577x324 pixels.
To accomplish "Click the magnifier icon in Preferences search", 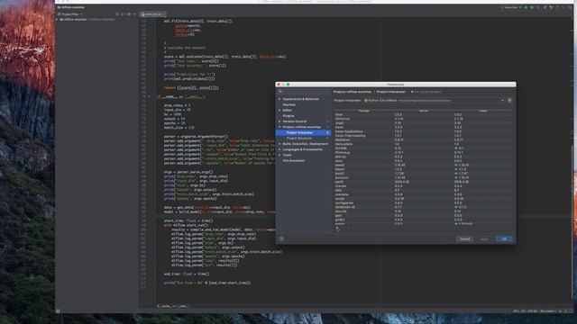I will click(x=280, y=92).
